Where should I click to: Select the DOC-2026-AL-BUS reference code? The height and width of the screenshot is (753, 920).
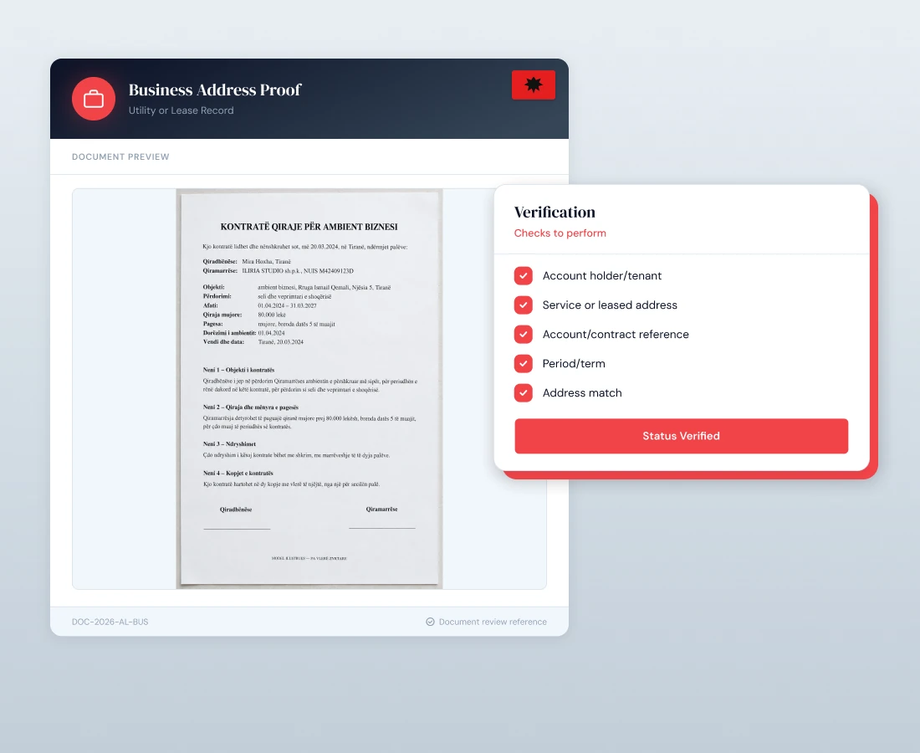[x=110, y=622]
